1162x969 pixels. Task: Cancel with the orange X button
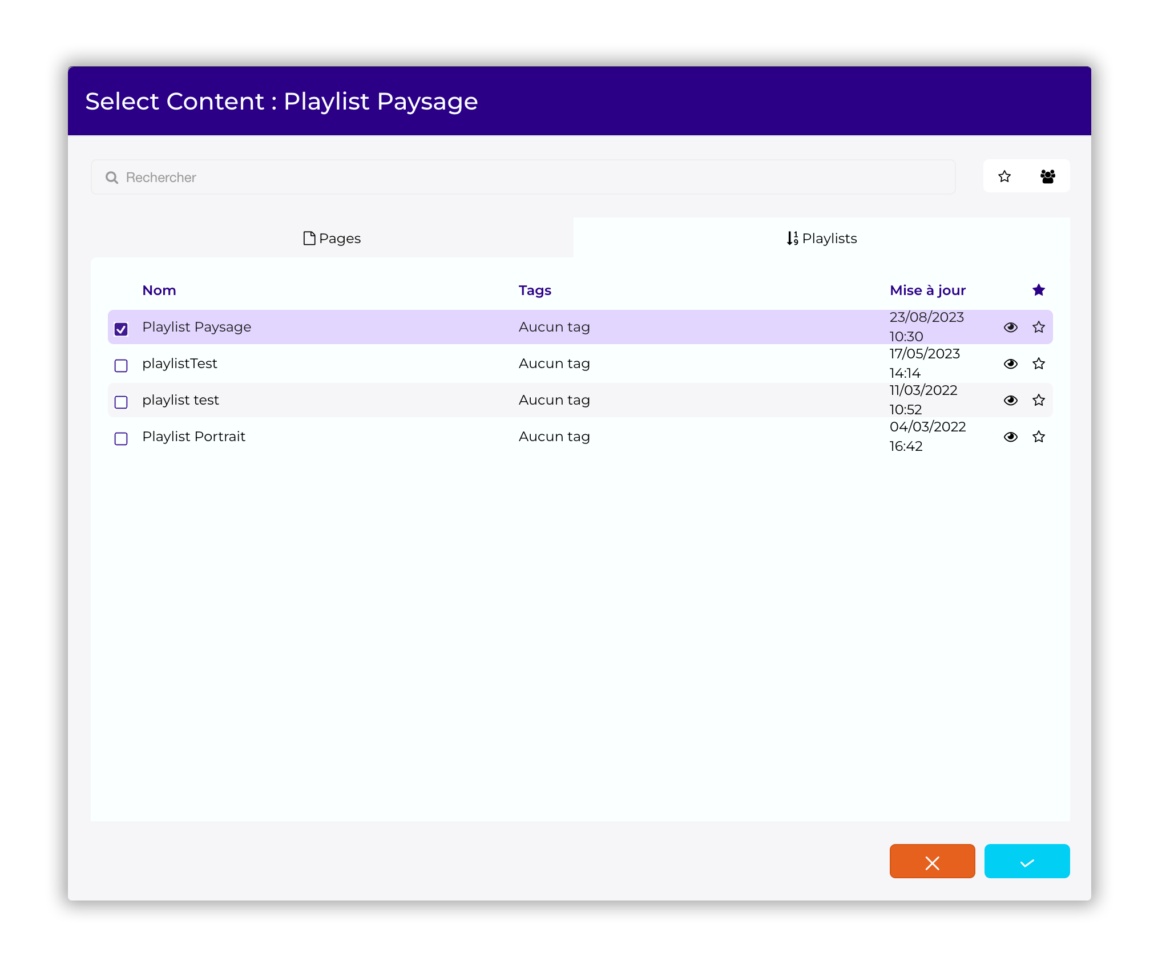[932, 862]
